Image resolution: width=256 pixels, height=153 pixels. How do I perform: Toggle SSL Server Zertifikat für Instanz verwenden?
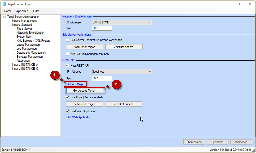tap(67, 40)
